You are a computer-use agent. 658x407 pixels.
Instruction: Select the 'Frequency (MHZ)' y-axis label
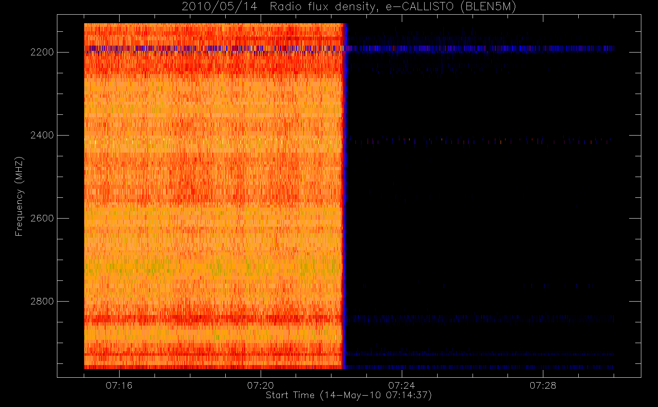(19, 196)
